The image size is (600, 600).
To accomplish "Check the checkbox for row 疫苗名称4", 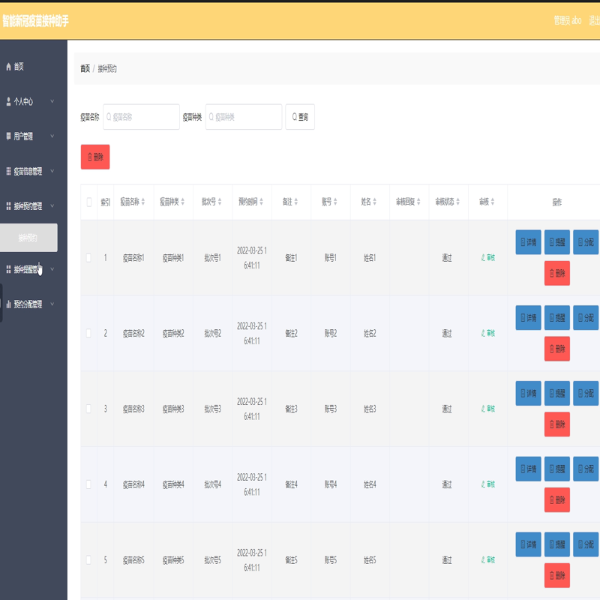I will coord(88,484).
